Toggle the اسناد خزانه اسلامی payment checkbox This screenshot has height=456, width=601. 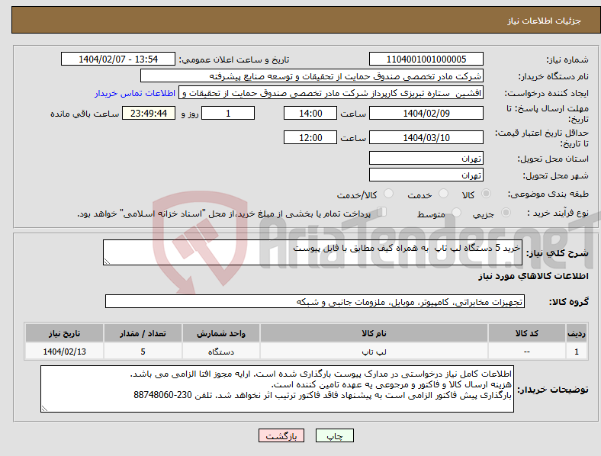pyautogui.click(x=382, y=212)
